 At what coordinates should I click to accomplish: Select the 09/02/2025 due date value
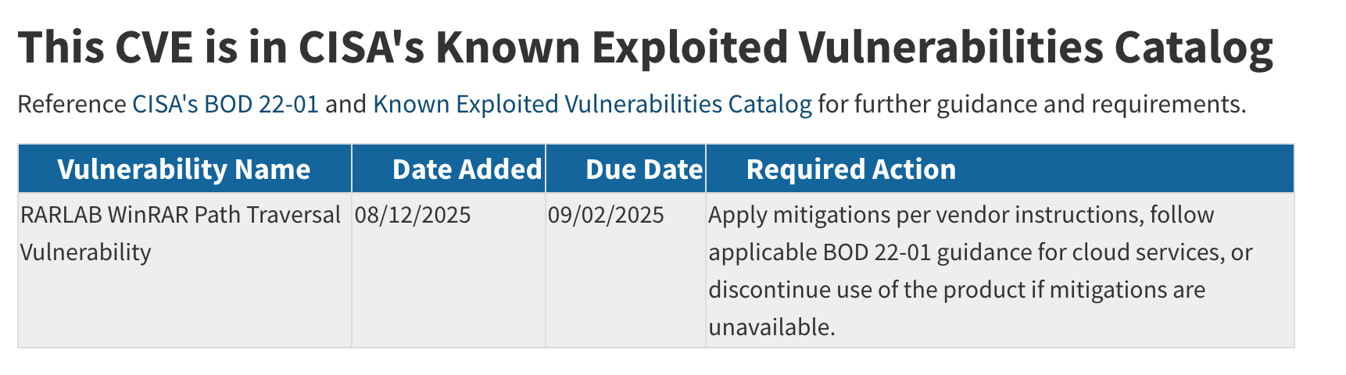606,214
